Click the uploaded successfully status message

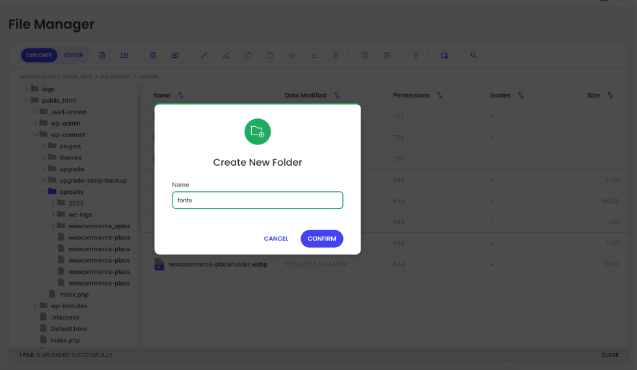[x=66, y=355]
